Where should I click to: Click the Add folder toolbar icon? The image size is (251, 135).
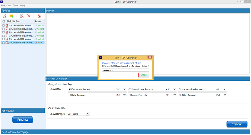(11, 16)
